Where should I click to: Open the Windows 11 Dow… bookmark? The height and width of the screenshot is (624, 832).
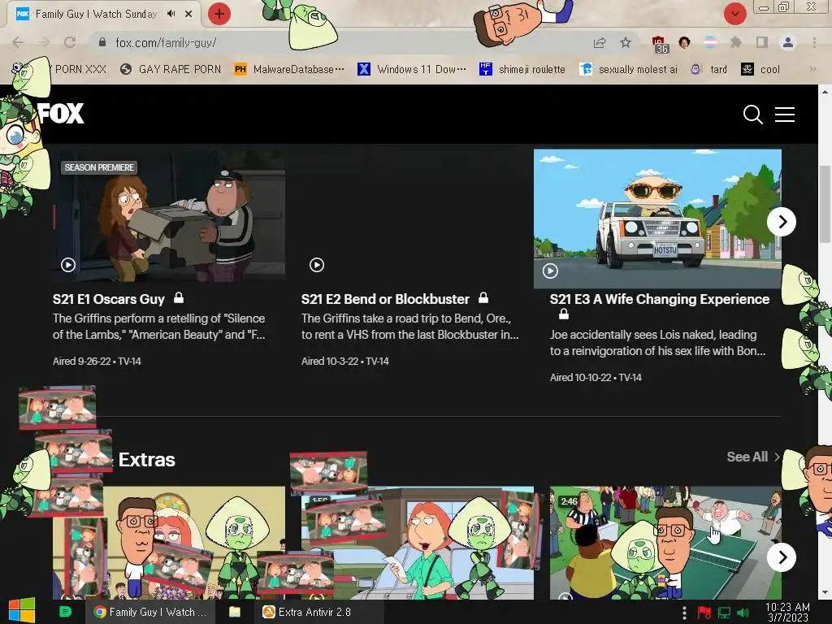point(412,70)
